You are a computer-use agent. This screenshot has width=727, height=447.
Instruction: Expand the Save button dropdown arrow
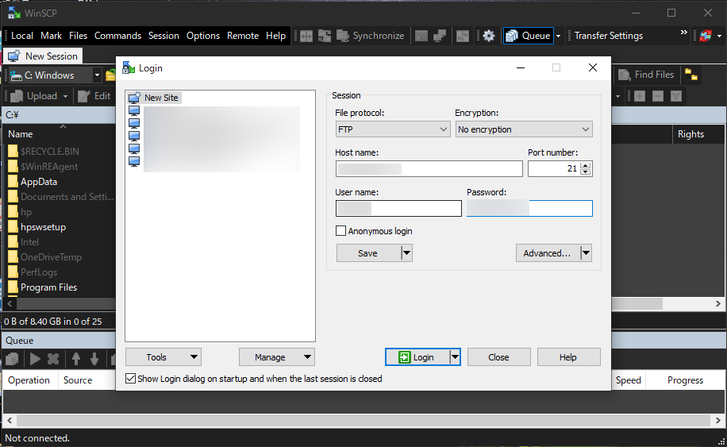tap(406, 253)
